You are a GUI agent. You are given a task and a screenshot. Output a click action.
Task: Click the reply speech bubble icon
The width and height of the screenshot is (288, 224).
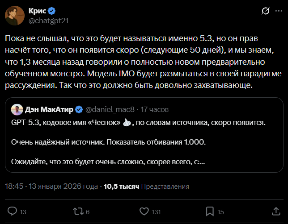coord(13,211)
